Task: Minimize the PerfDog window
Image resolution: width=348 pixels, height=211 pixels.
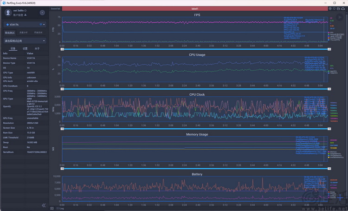Action: point(326,3)
